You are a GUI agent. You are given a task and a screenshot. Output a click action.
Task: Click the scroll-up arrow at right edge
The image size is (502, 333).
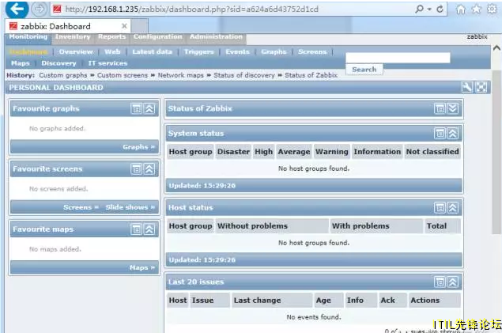[496, 48]
